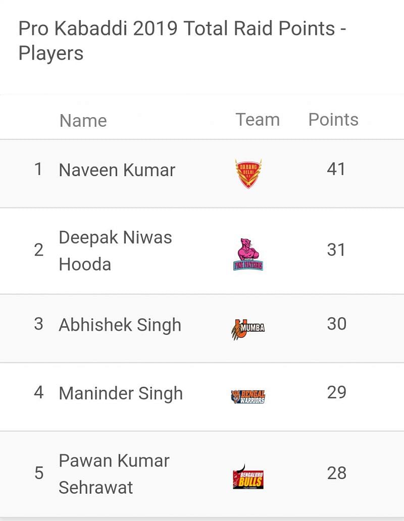Click Pawan Sehrawat's 28 points value

pos(336,473)
